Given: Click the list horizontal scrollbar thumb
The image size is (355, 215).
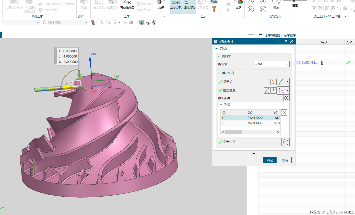Looking at the screenshot, I should pos(233,132).
